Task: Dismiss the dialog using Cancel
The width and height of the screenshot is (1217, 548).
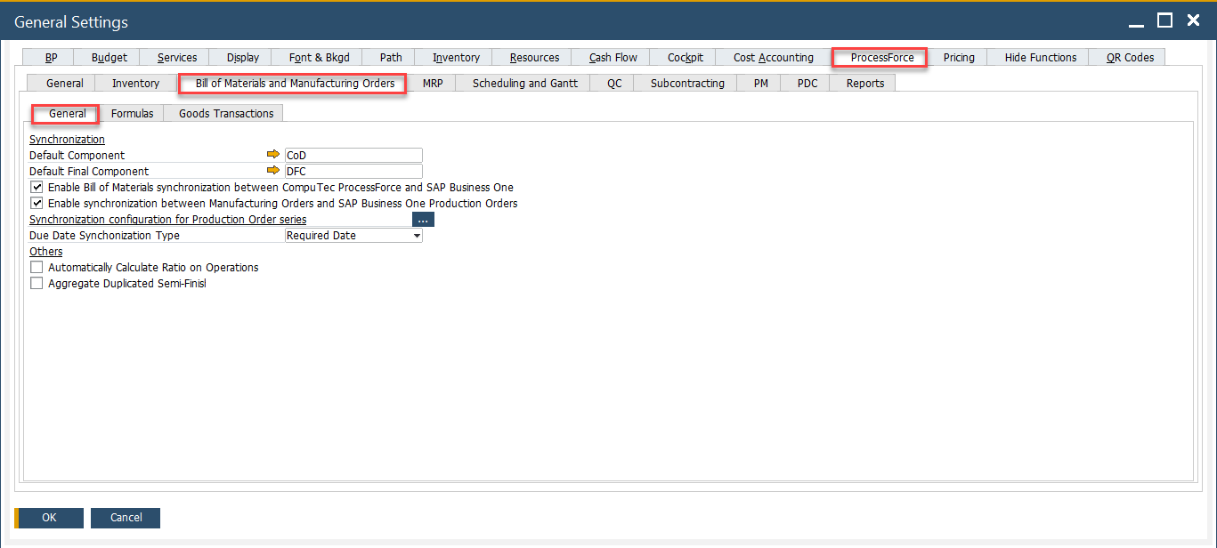Action: tap(125, 518)
